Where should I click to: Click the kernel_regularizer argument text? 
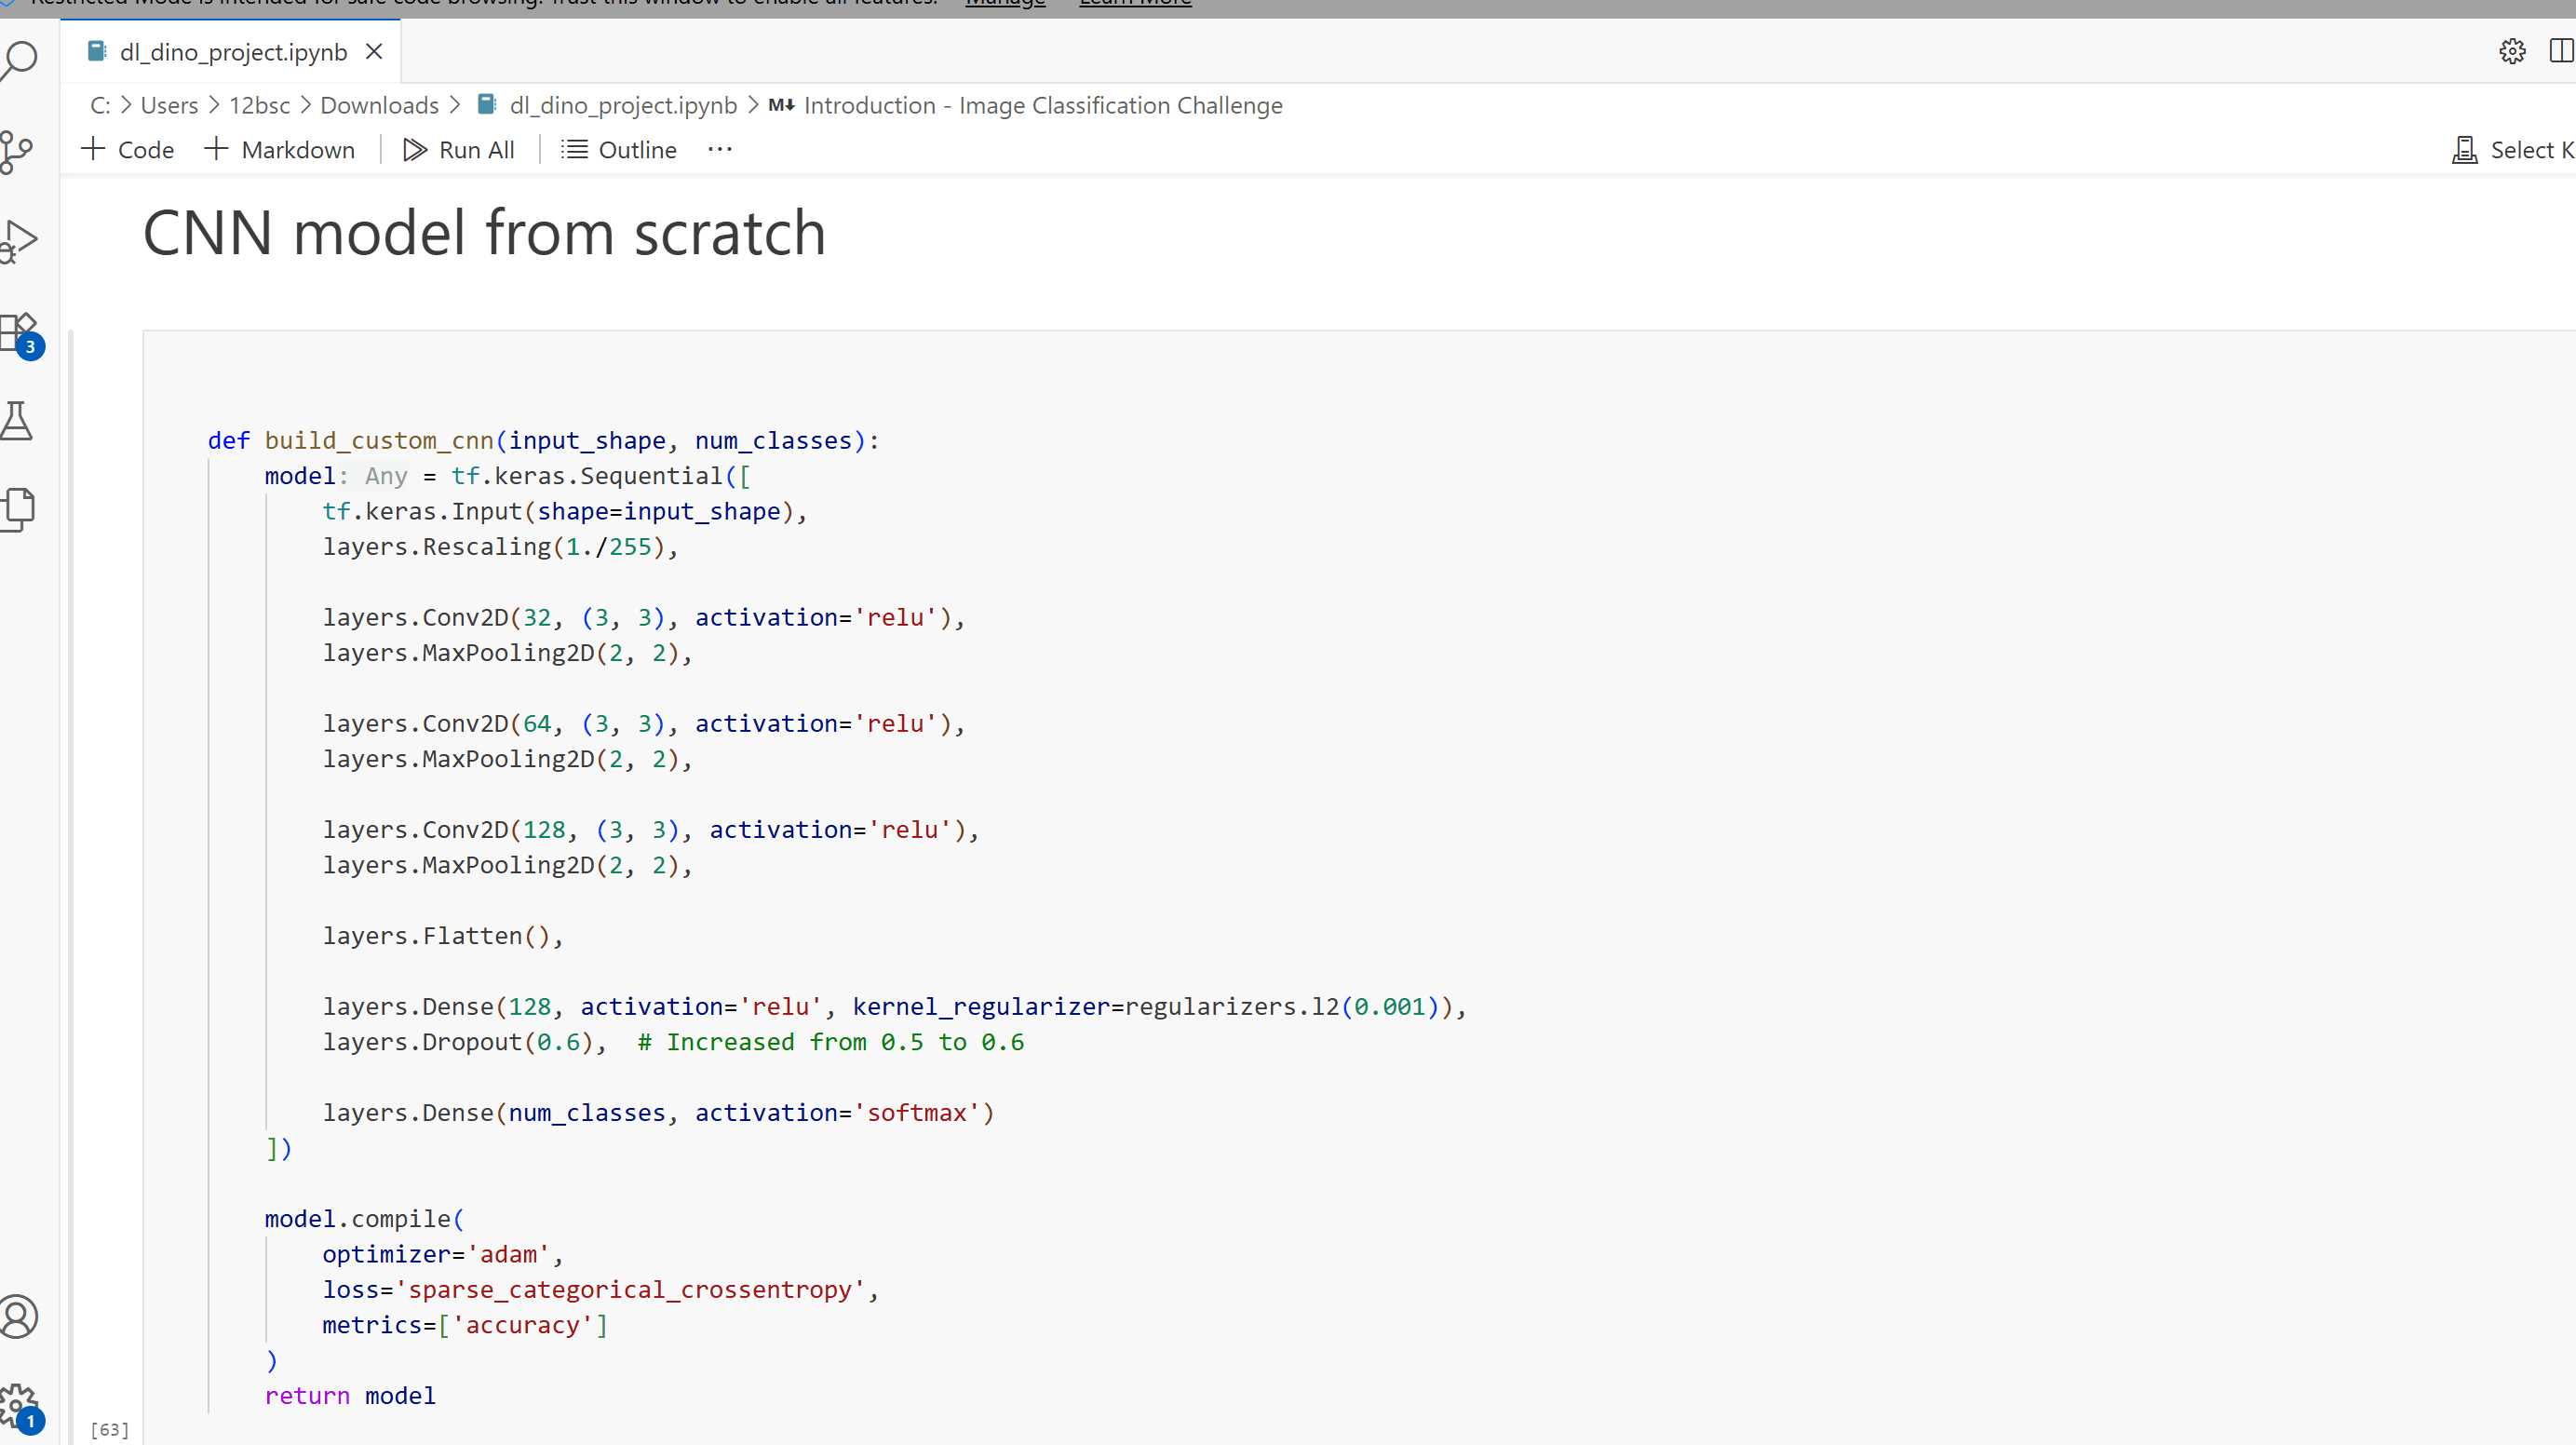(x=981, y=1007)
